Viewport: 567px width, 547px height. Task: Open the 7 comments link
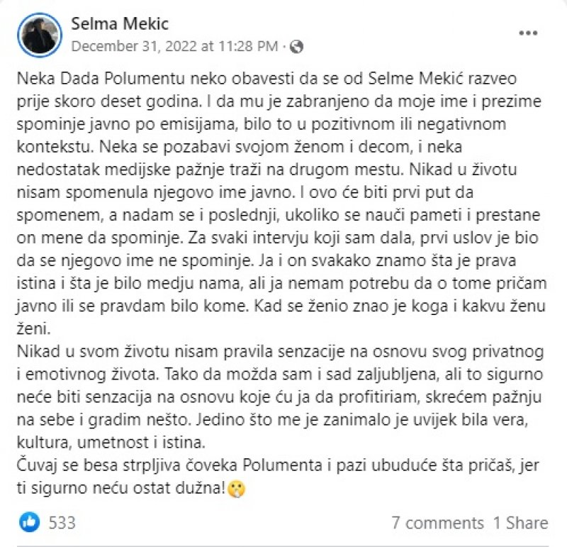pyautogui.click(x=437, y=523)
